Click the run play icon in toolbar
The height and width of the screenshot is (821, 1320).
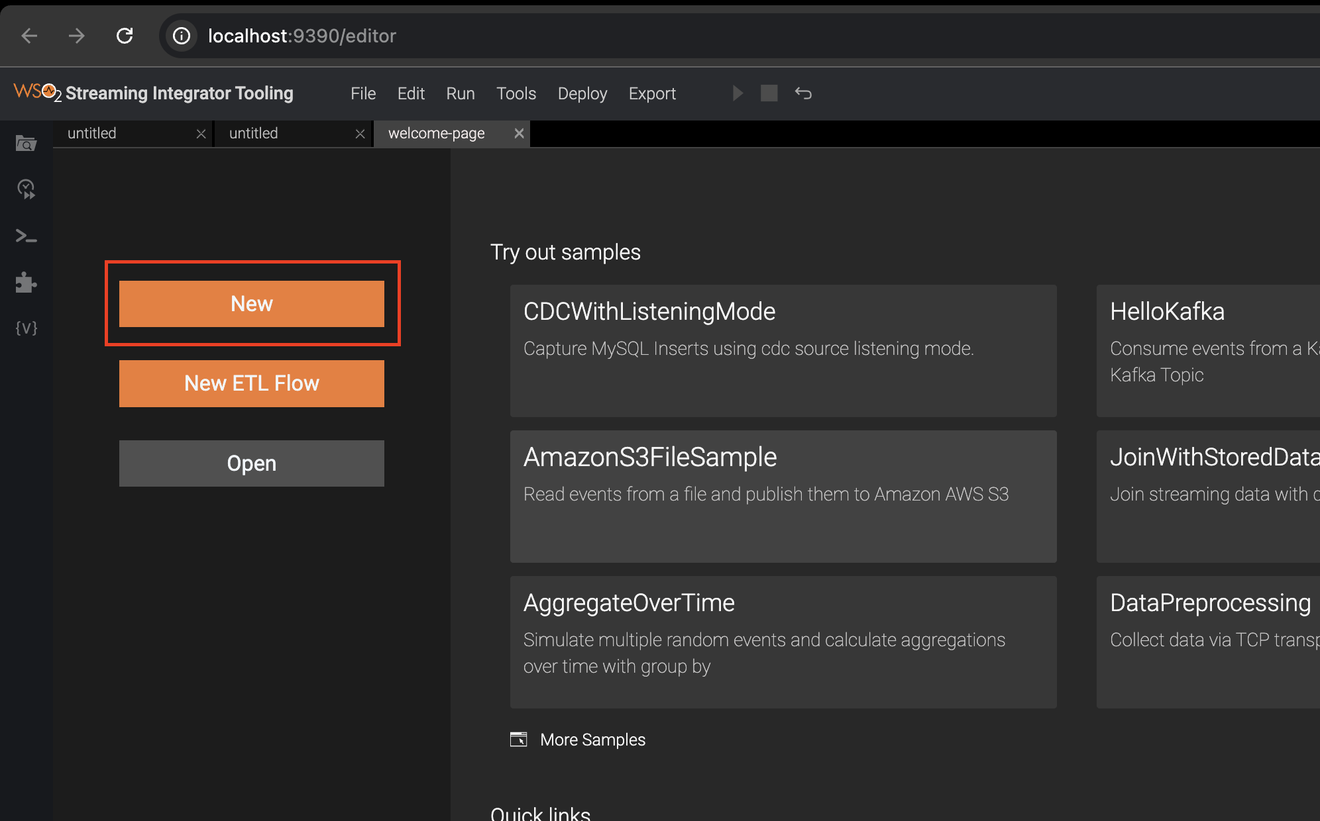pyautogui.click(x=737, y=93)
